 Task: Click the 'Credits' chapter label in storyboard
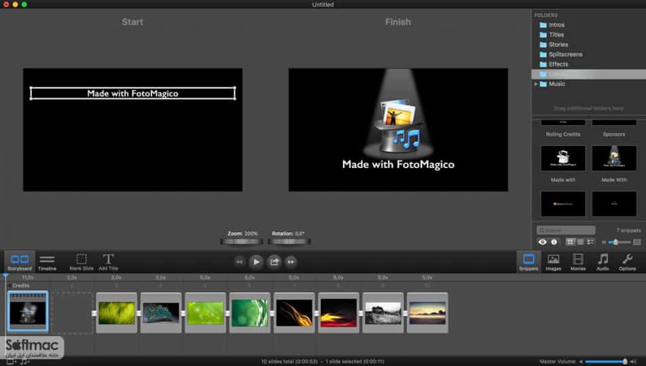(20, 285)
